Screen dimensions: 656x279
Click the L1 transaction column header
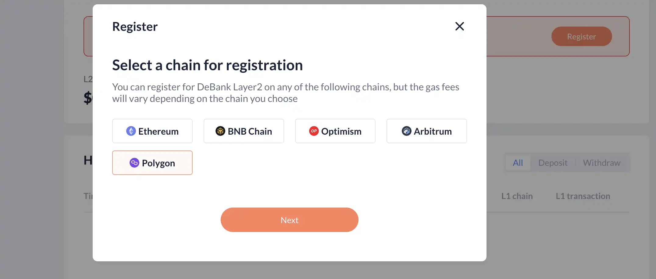583,196
